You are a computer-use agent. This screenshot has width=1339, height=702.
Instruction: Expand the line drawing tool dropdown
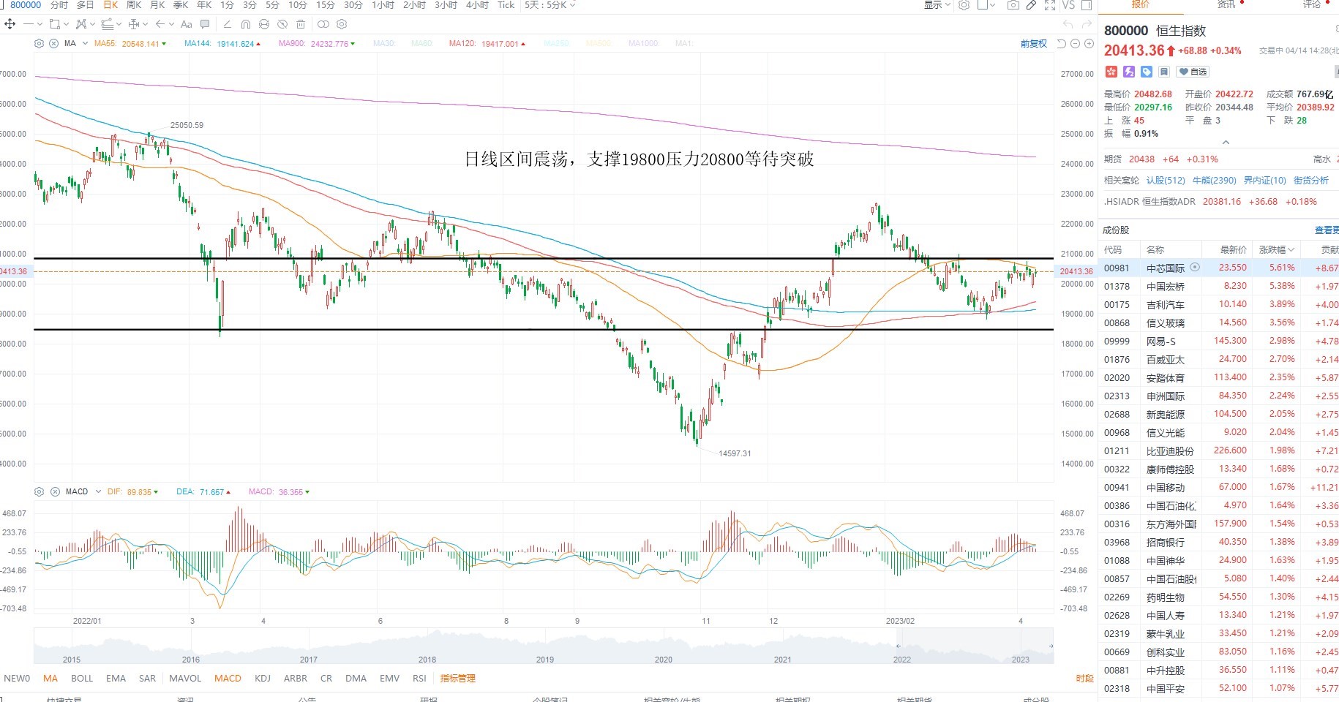[x=40, y=24]
